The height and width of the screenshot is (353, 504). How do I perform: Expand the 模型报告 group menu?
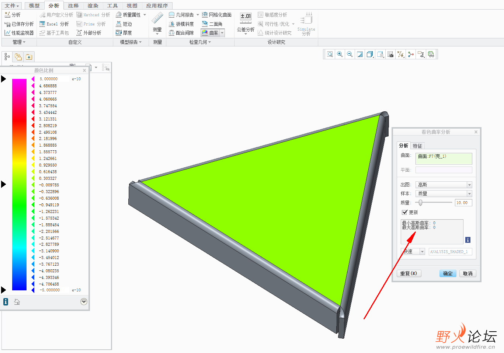click(131, 42)
